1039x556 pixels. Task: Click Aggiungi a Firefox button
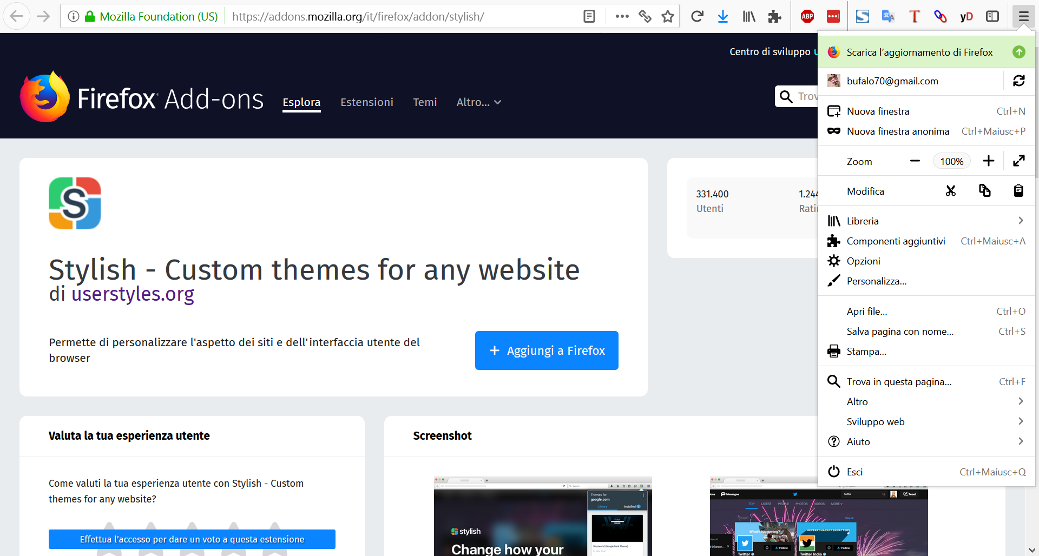[547, 350]
